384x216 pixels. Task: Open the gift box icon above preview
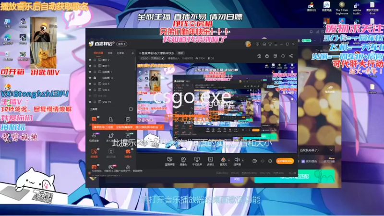coord(259,56)
